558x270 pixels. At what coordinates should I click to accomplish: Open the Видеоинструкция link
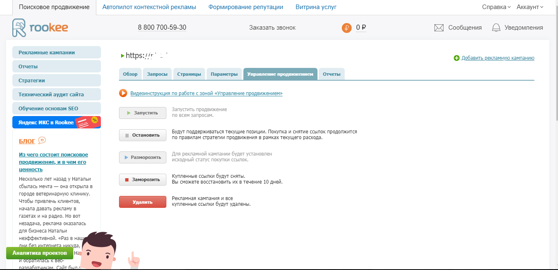[206, 93]
